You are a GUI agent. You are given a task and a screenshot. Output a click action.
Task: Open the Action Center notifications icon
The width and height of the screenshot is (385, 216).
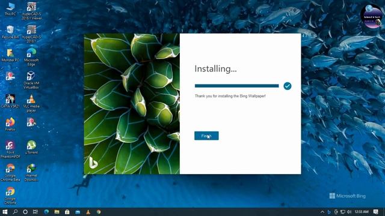[375, 212]
